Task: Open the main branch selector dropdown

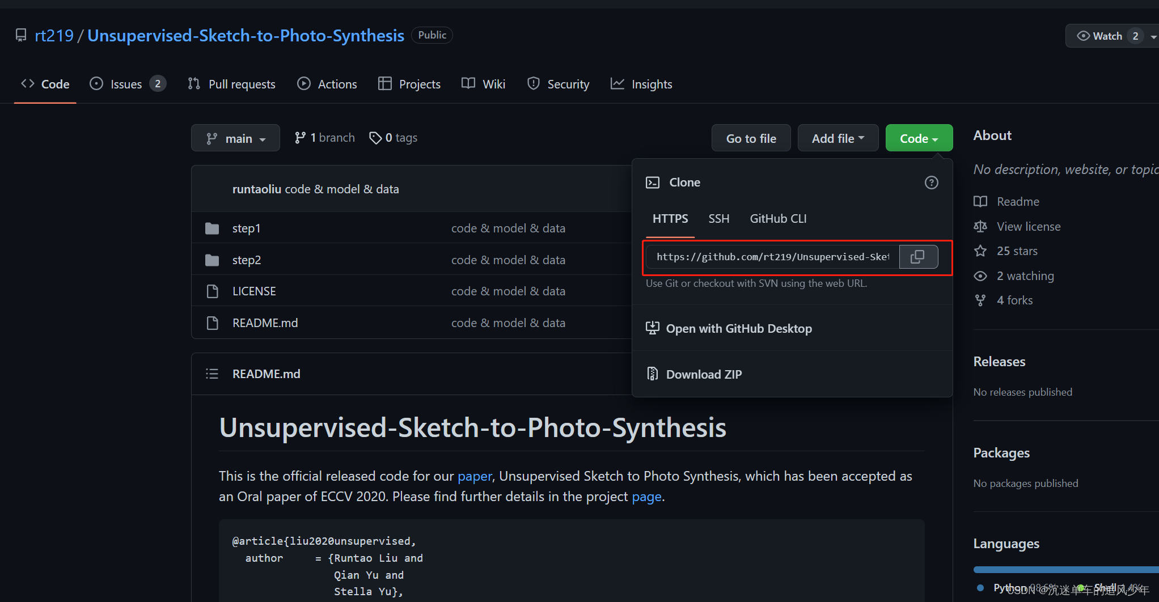Action: pyautogui.click(x=235, y=138)
